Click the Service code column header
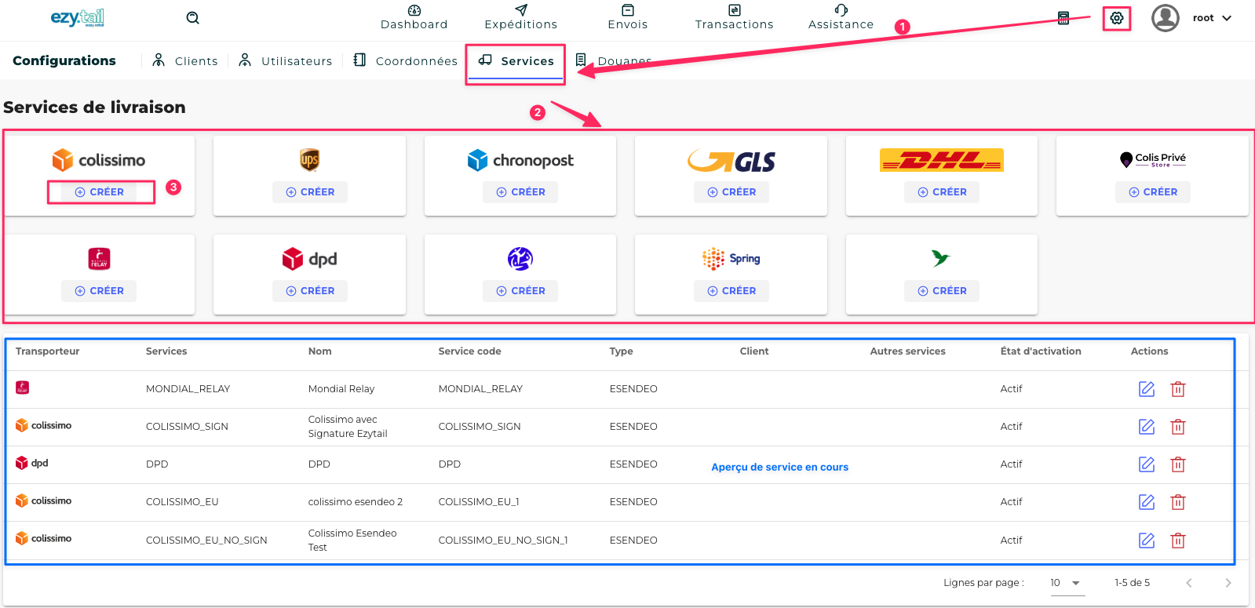 coord(469,351)
